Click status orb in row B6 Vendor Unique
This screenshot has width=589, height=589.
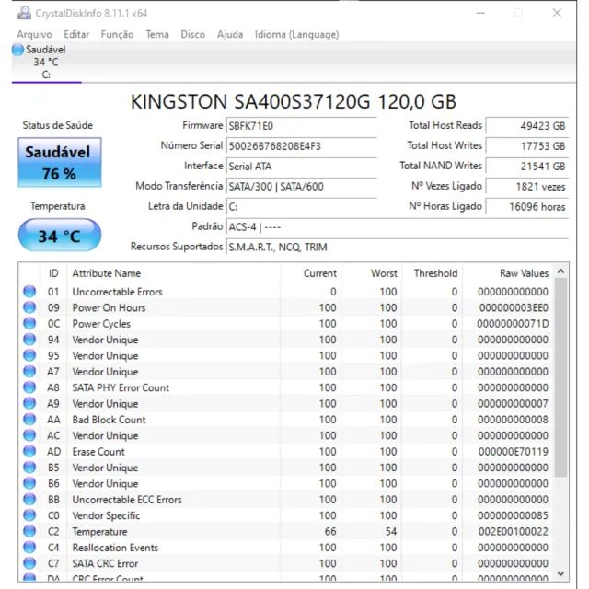[x=29, y=483]
